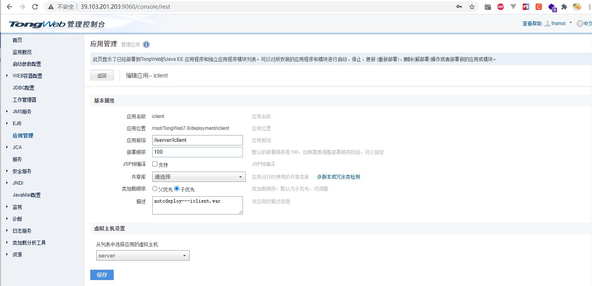This screenshot has width=592, height=286.
Task: Click the not-secure warning triangle icon
Action: click(51, 7)
